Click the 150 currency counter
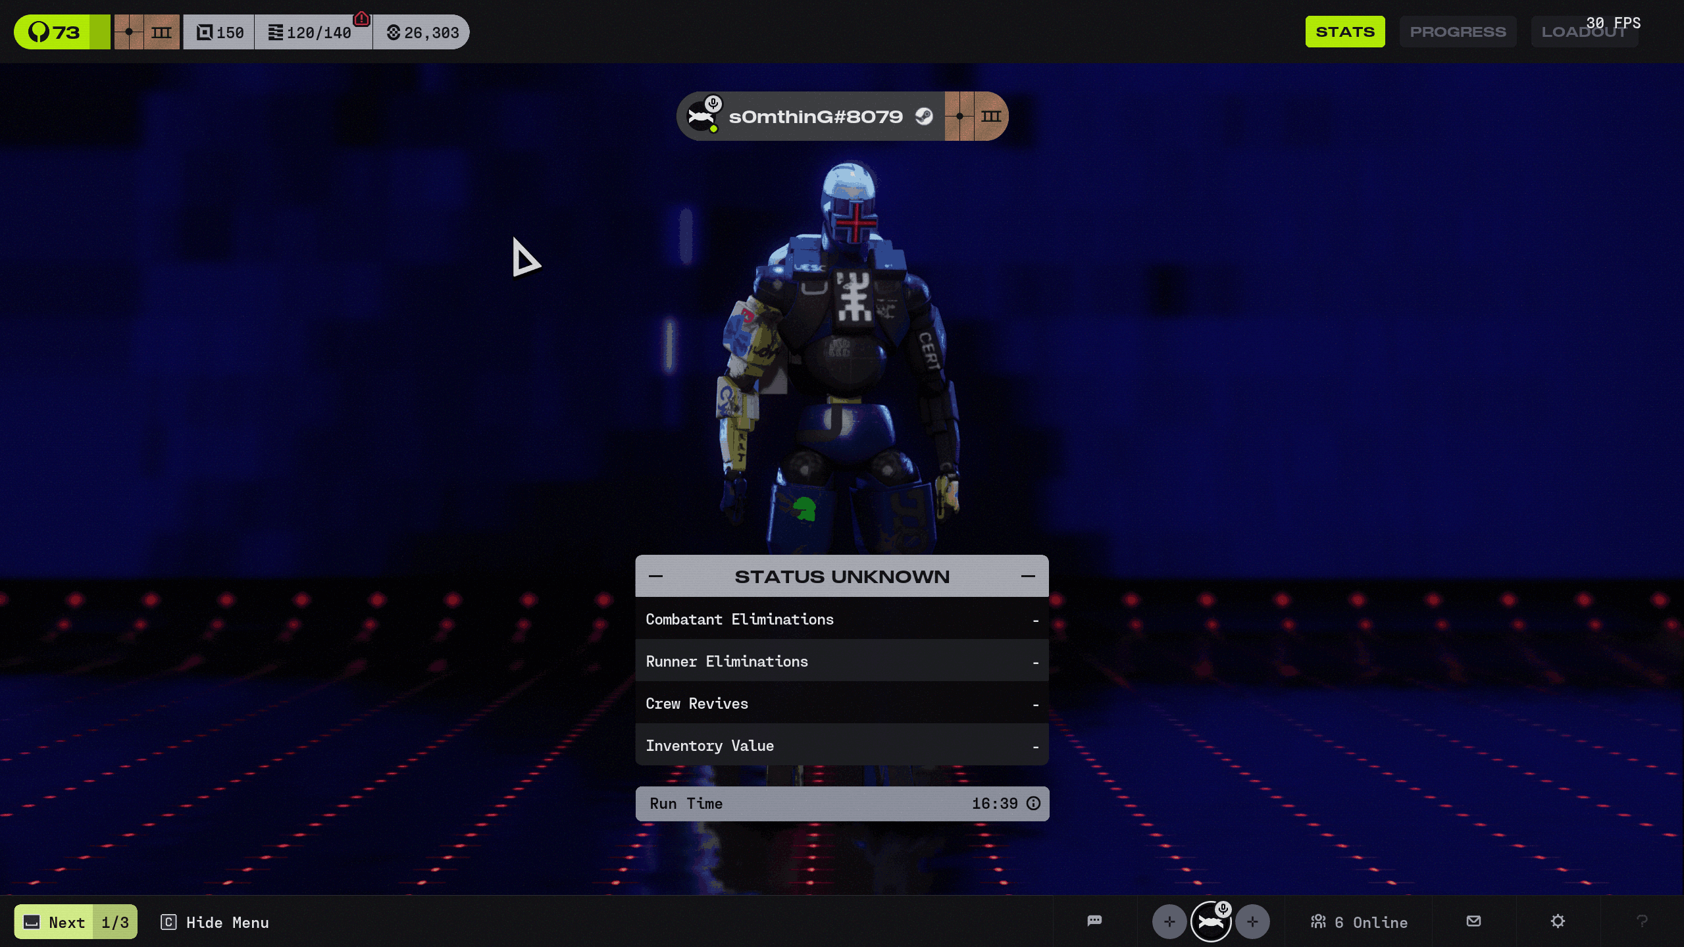The width and height of the screenshot is (1684, 947). [220, 32]
